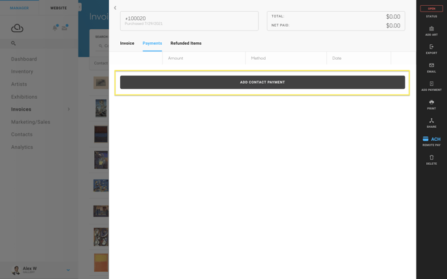Open Dashboard in the sidebar
447x279 pixels.
pyautogui.click(x=24, y=59)
